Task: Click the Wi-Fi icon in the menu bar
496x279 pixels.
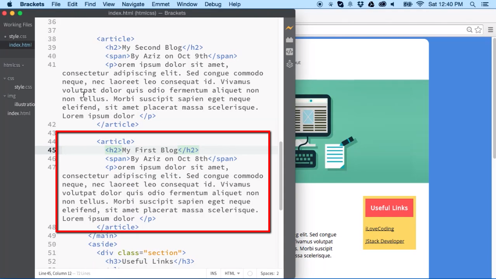Action: (419, 5)
